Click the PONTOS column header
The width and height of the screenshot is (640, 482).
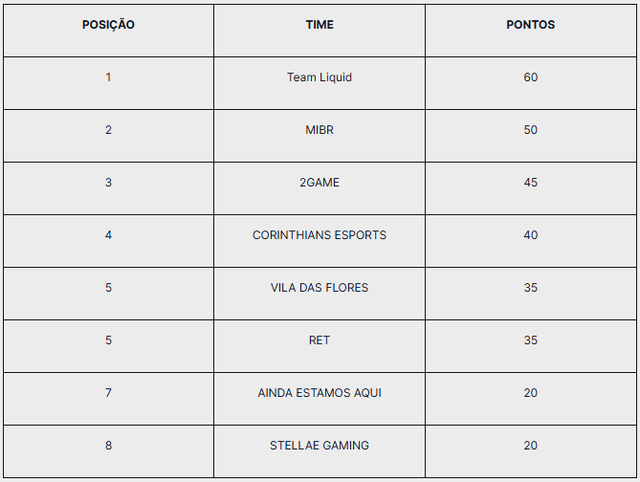pyautogui.click(x=530, y=25)
